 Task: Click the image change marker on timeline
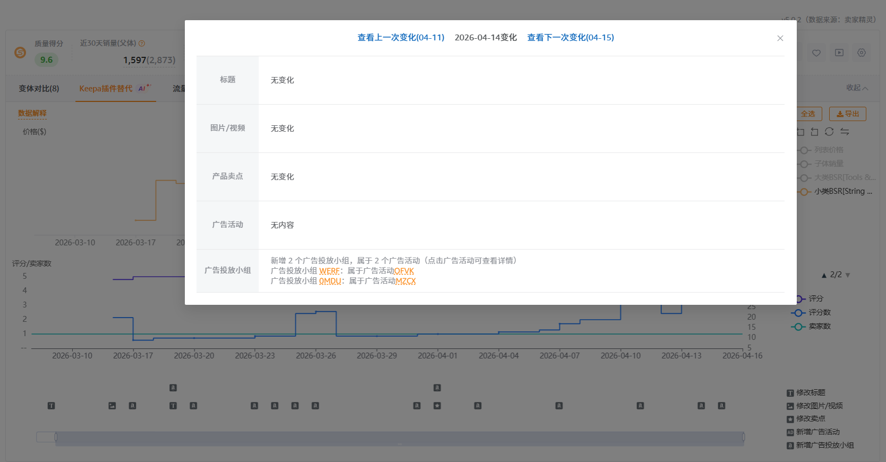(112, 406)
